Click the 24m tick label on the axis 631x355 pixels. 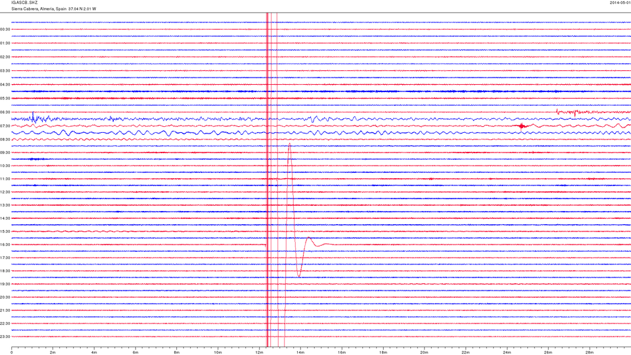(507, 352)
